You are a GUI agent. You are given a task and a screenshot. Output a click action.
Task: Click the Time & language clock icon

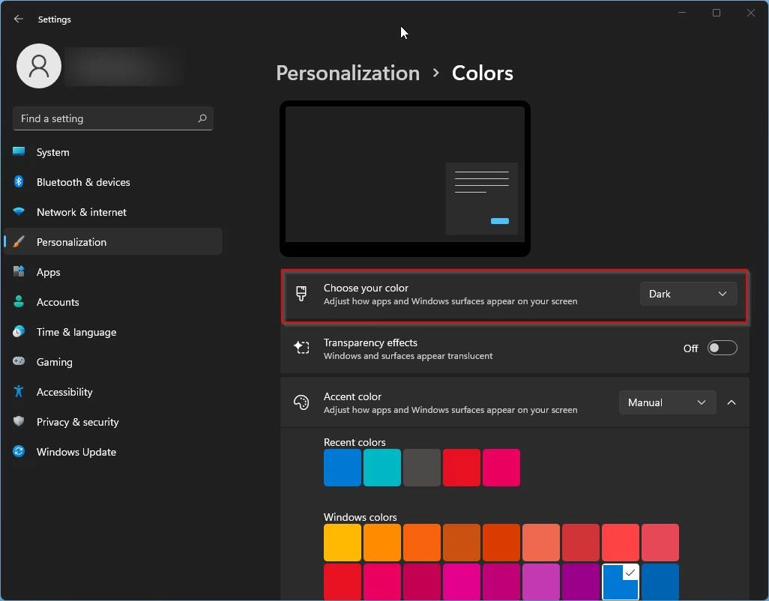(x=19, y=332)
